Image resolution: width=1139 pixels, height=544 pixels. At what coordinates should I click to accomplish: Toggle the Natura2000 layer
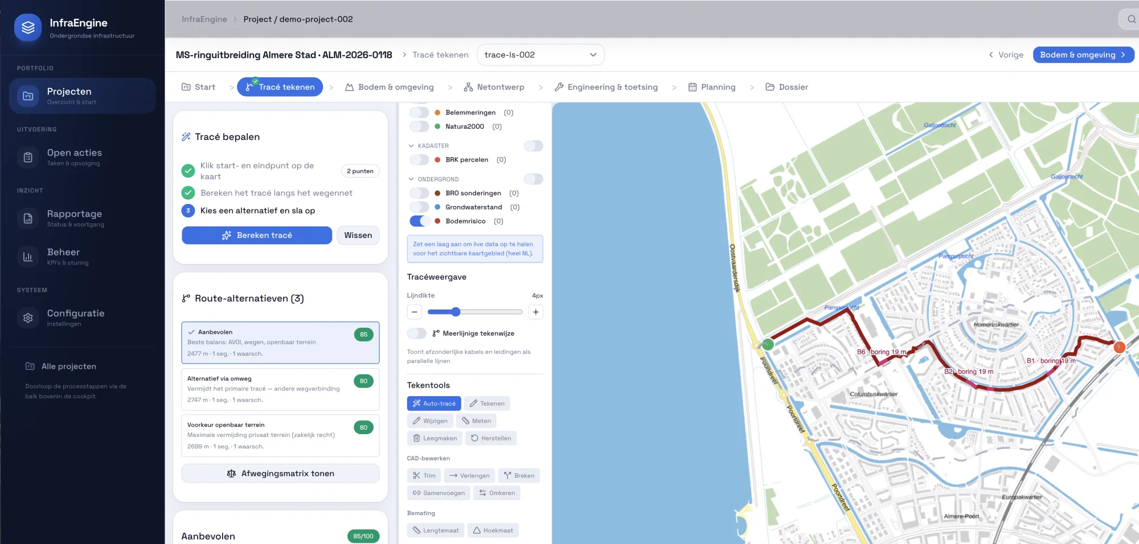pyautogui.click(x=419, y=126)
